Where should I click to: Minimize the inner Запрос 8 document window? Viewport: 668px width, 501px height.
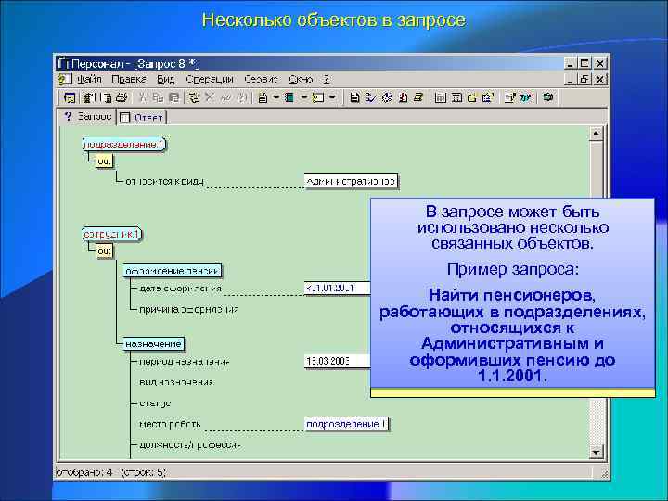coord(571,79)
